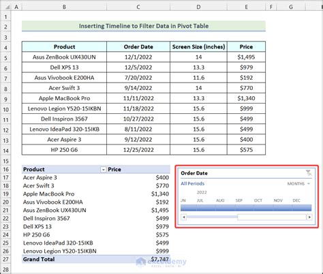Select the $770 cell in pivot table
323x274 pixels.
tap(138, 186)
